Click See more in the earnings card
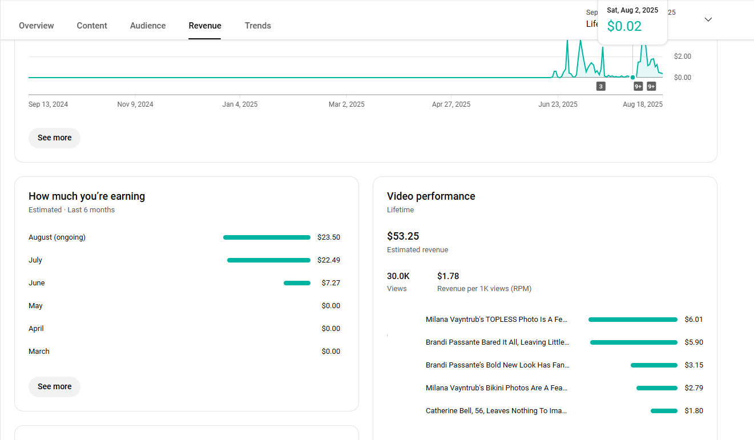This screenshot has height=440, width=754. pyautogui.click(x=54, y=386)
